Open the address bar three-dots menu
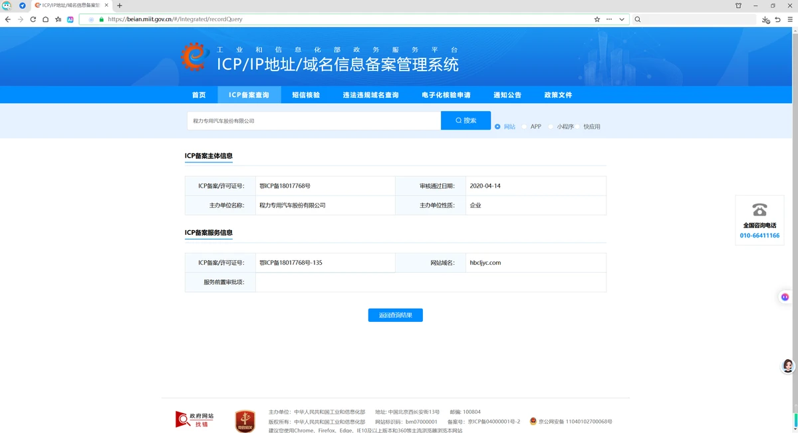This screenshot has width=798, height=433. [x=609, y=19]
